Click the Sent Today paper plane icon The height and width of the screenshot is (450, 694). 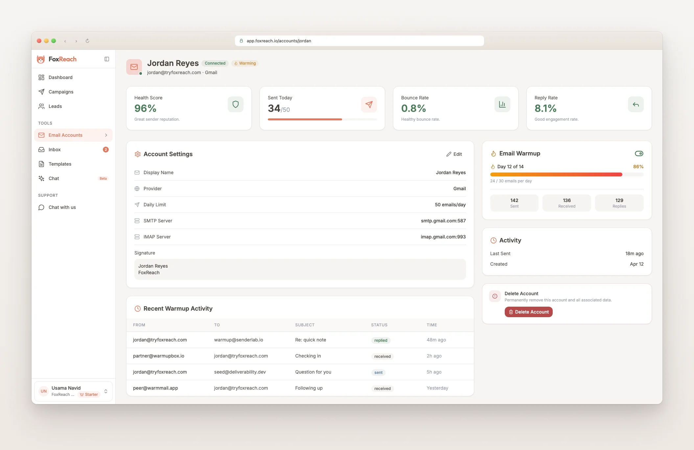[x=369, y=104]
